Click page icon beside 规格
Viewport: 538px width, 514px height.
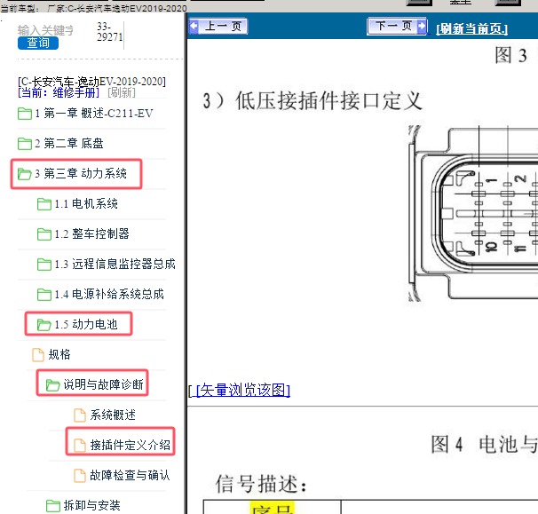(x=38, y=355)
